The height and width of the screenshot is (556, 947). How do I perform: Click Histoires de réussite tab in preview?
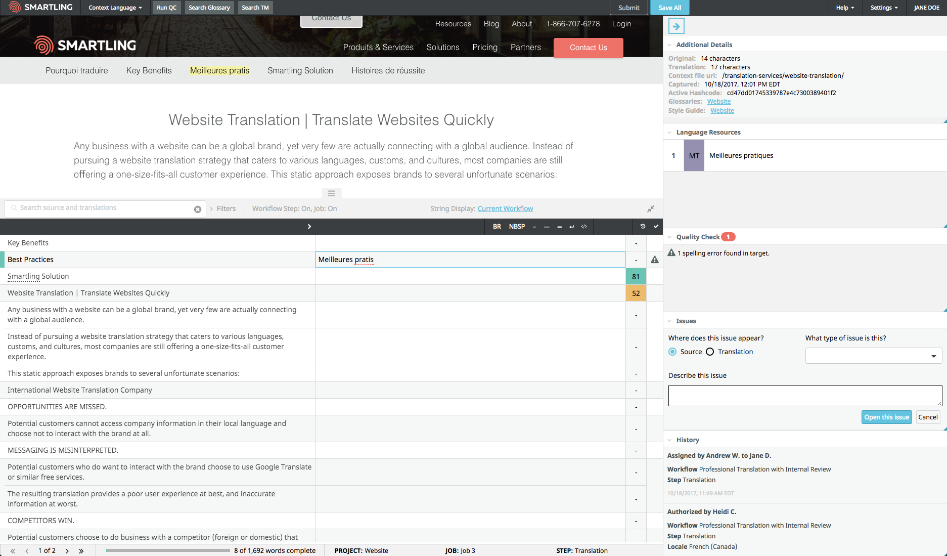tap(388, 70)
